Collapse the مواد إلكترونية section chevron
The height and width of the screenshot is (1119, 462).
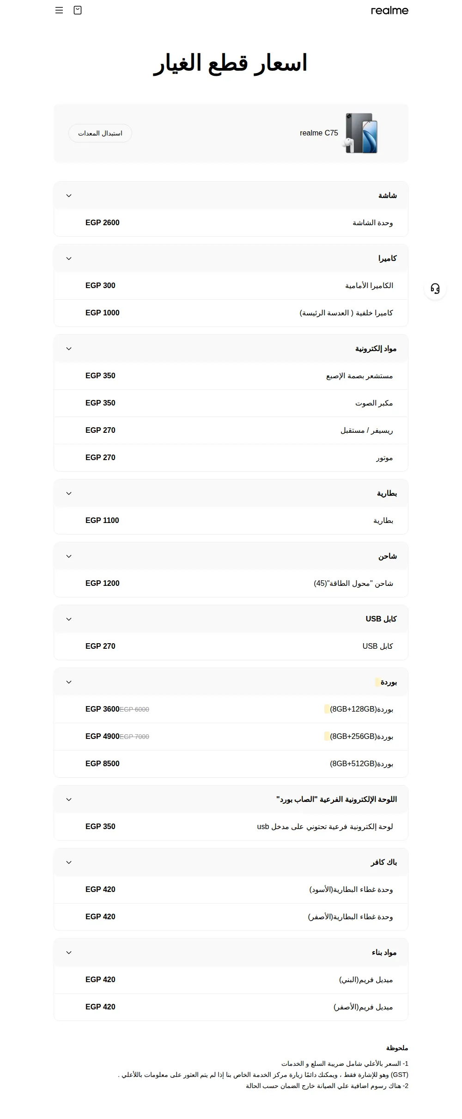tap(69, 349)
